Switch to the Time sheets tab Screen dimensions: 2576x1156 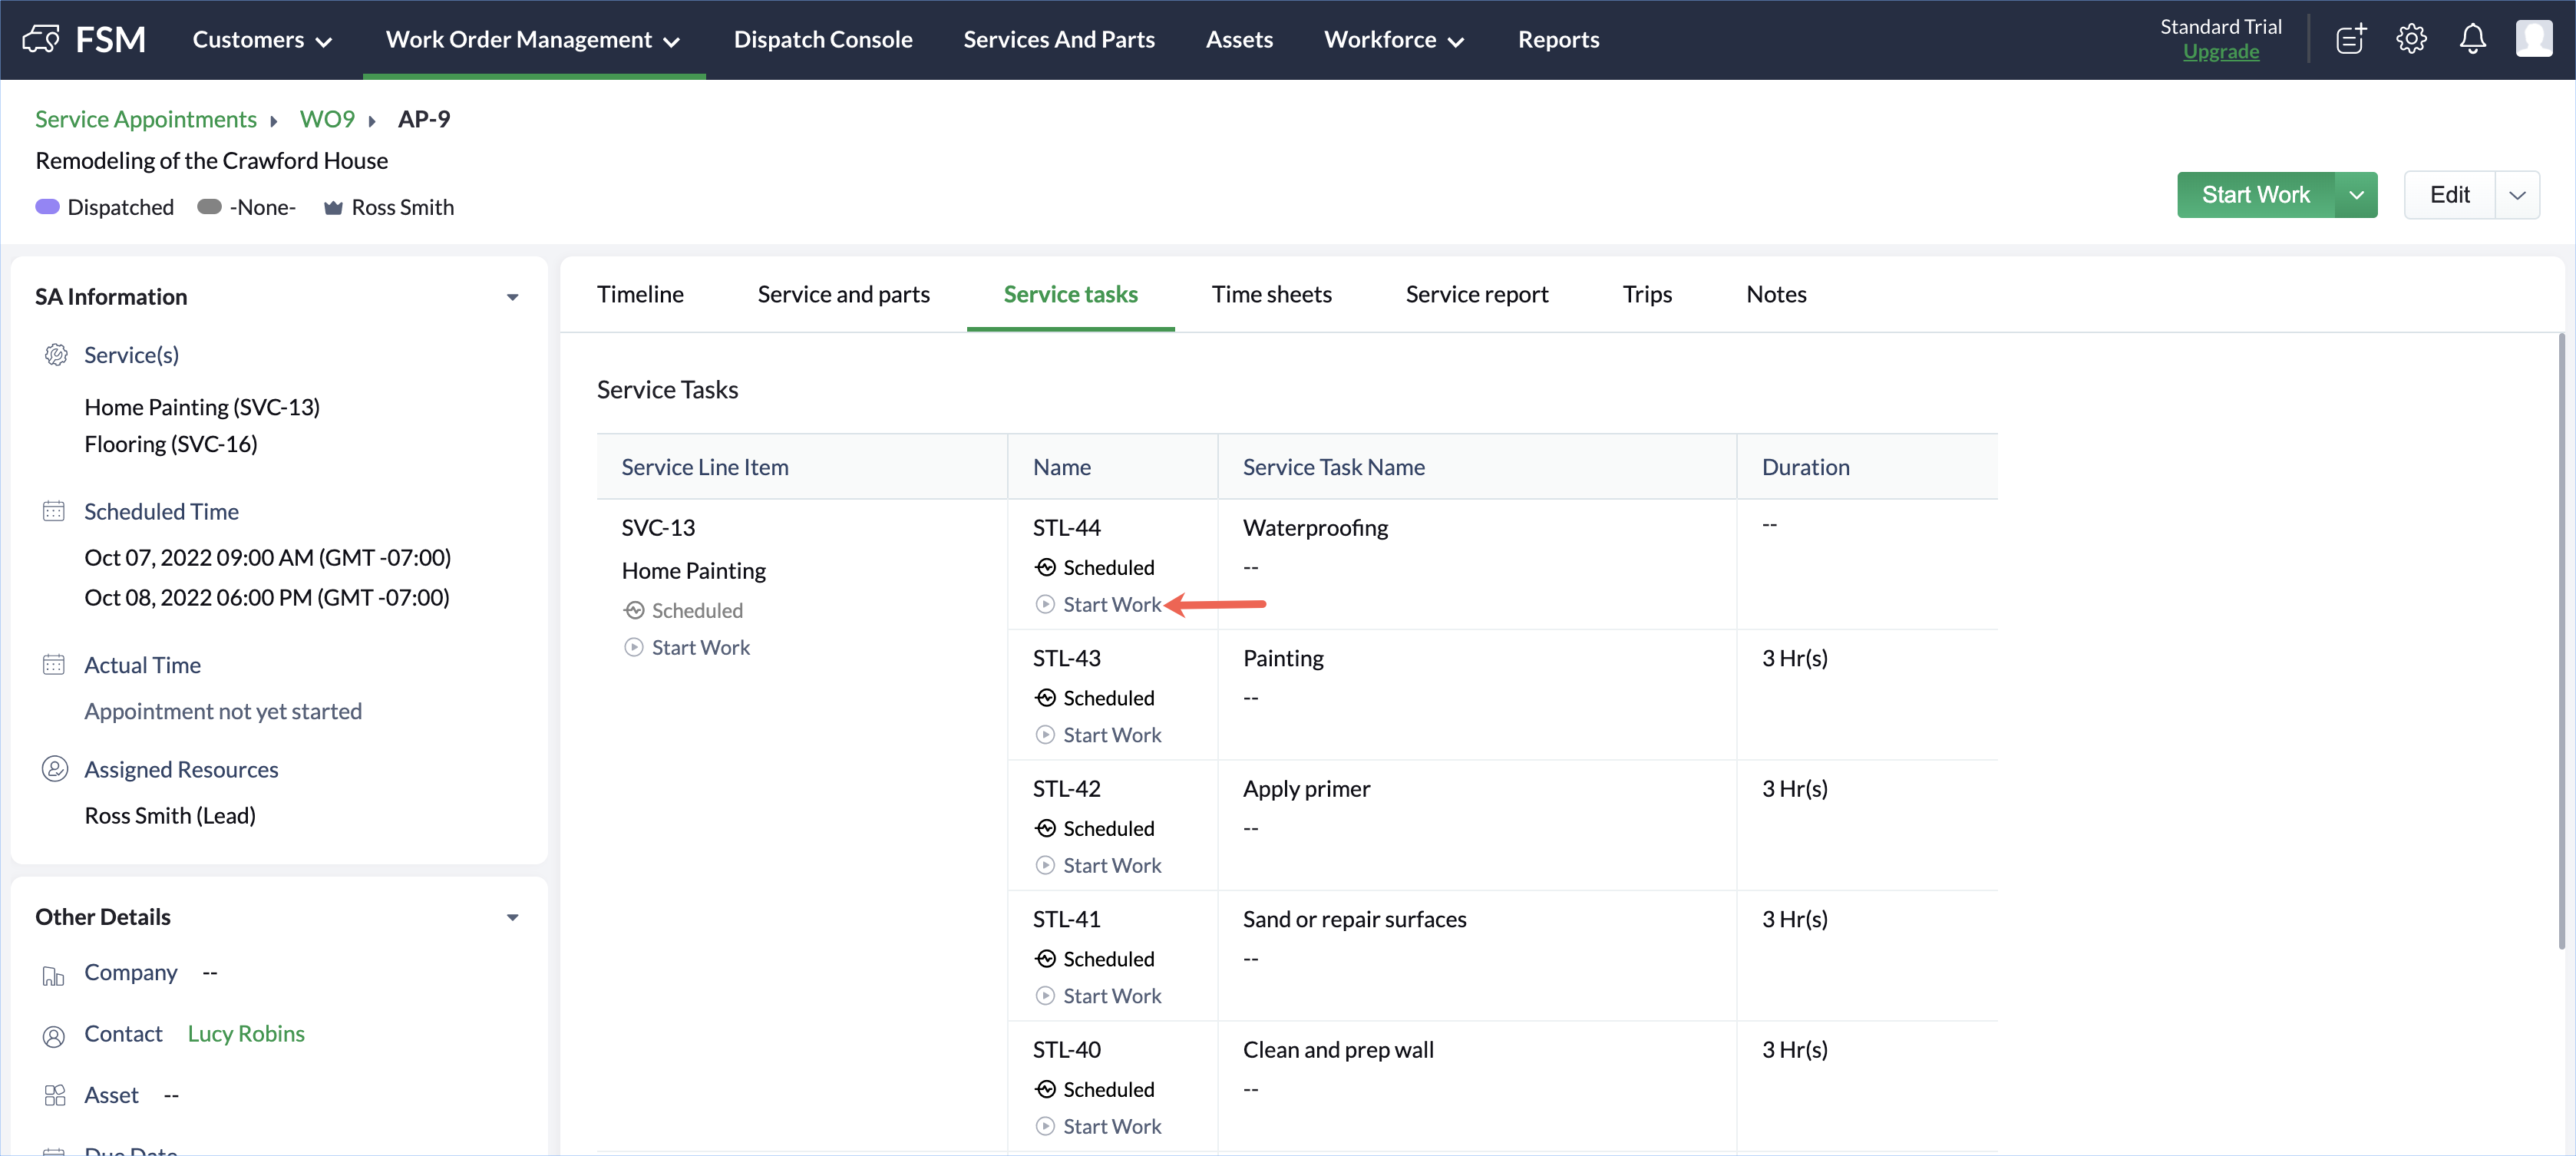click(1271, 294)
